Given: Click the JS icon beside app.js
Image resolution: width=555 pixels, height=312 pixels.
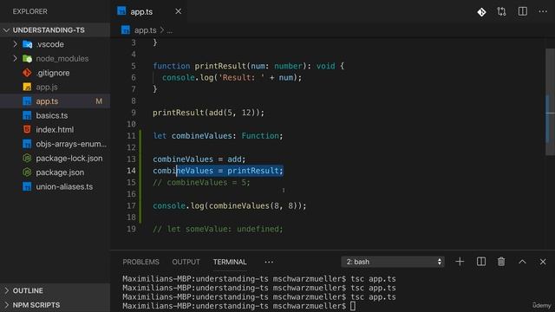Looking at the screenshot, I should click(27, 87).
